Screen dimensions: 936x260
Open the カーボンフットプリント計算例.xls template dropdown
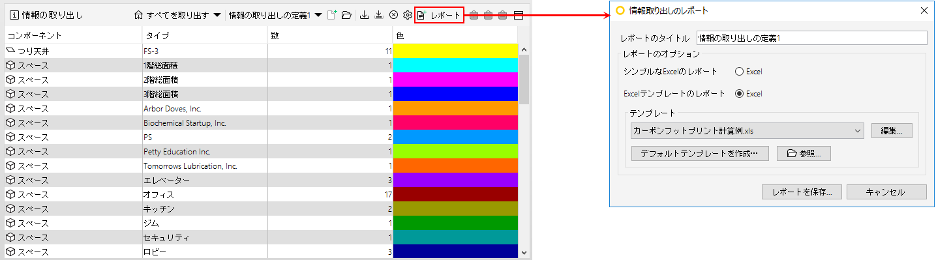pos(747,130)
